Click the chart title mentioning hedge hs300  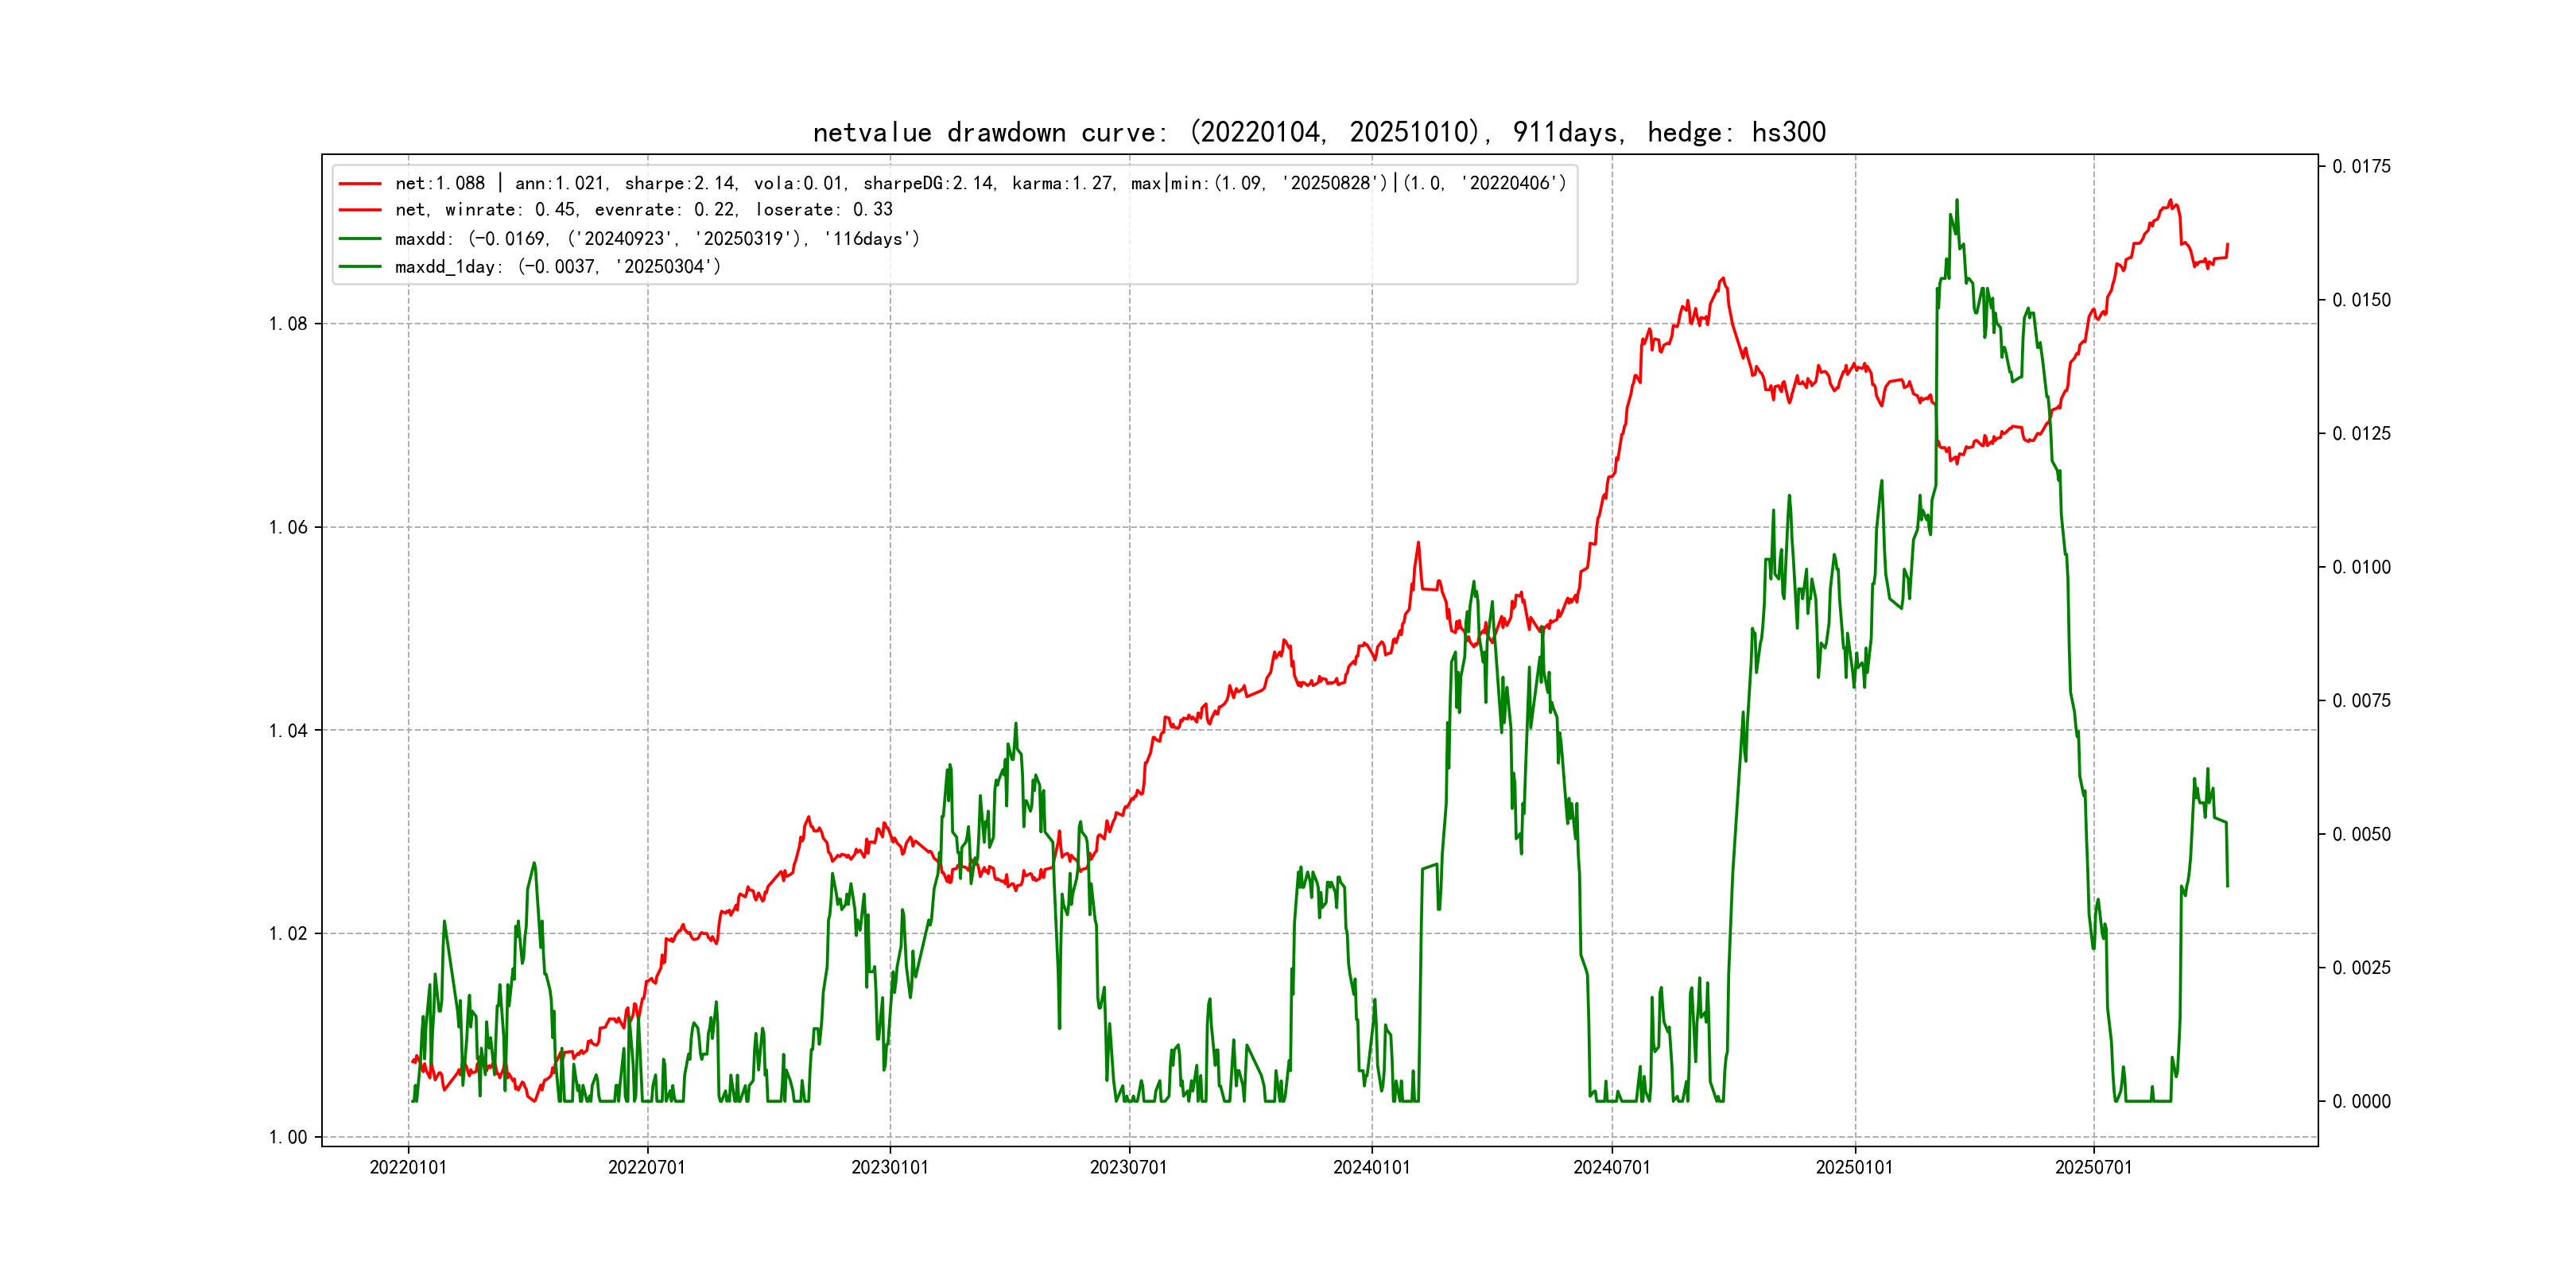pyautogui.click(x=1318, y=132)
